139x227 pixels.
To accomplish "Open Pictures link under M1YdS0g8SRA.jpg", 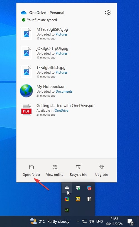I will (62, 34).
